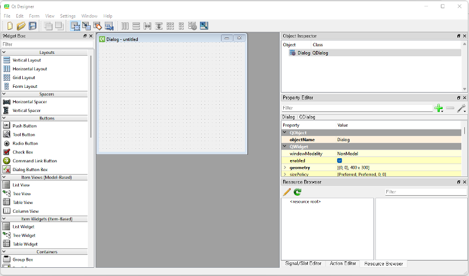469x276 pixels.
Task: Float the Resource Browser panel
Action: click(x=458, y=182)
